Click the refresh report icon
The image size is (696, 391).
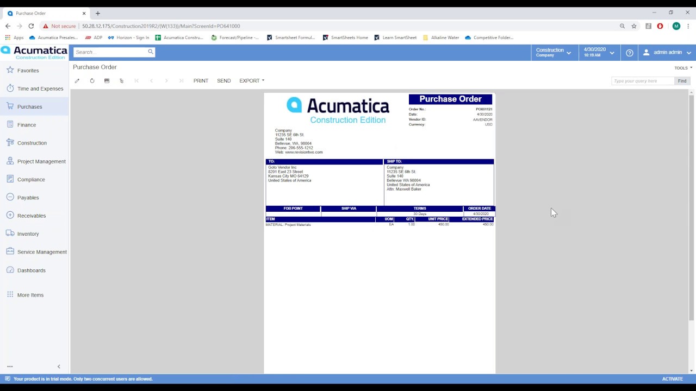pos(92,81)
